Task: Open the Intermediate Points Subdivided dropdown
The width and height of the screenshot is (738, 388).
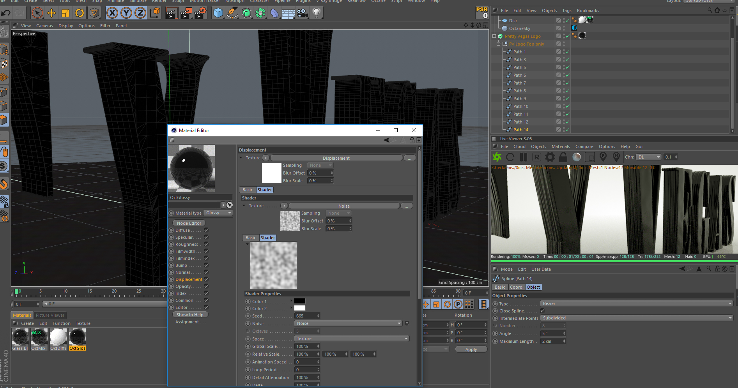Action: click(x=636, y=318)
